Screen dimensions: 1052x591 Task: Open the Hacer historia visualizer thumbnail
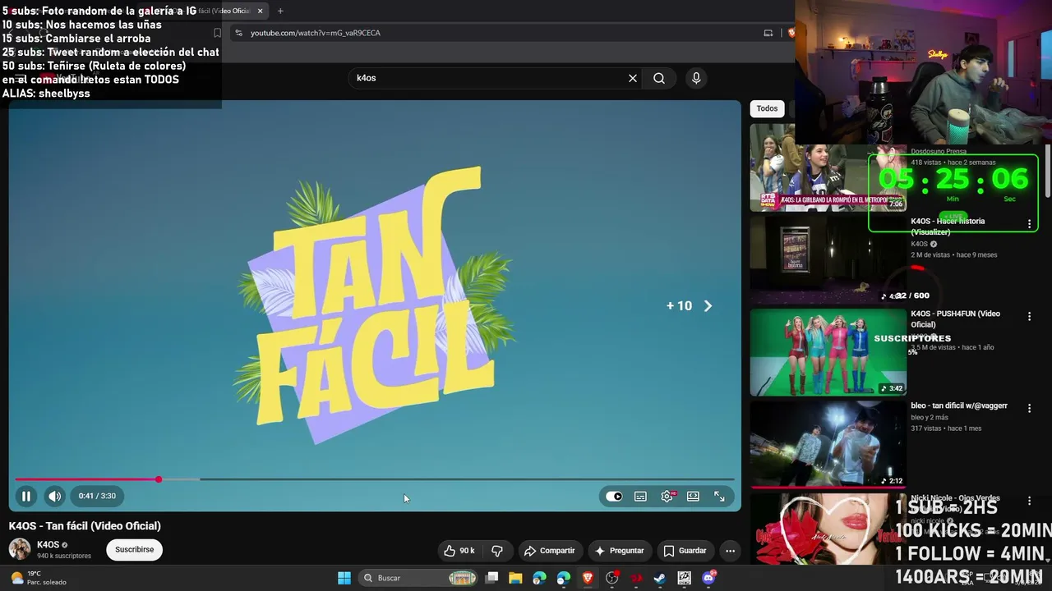click(828, 259)
